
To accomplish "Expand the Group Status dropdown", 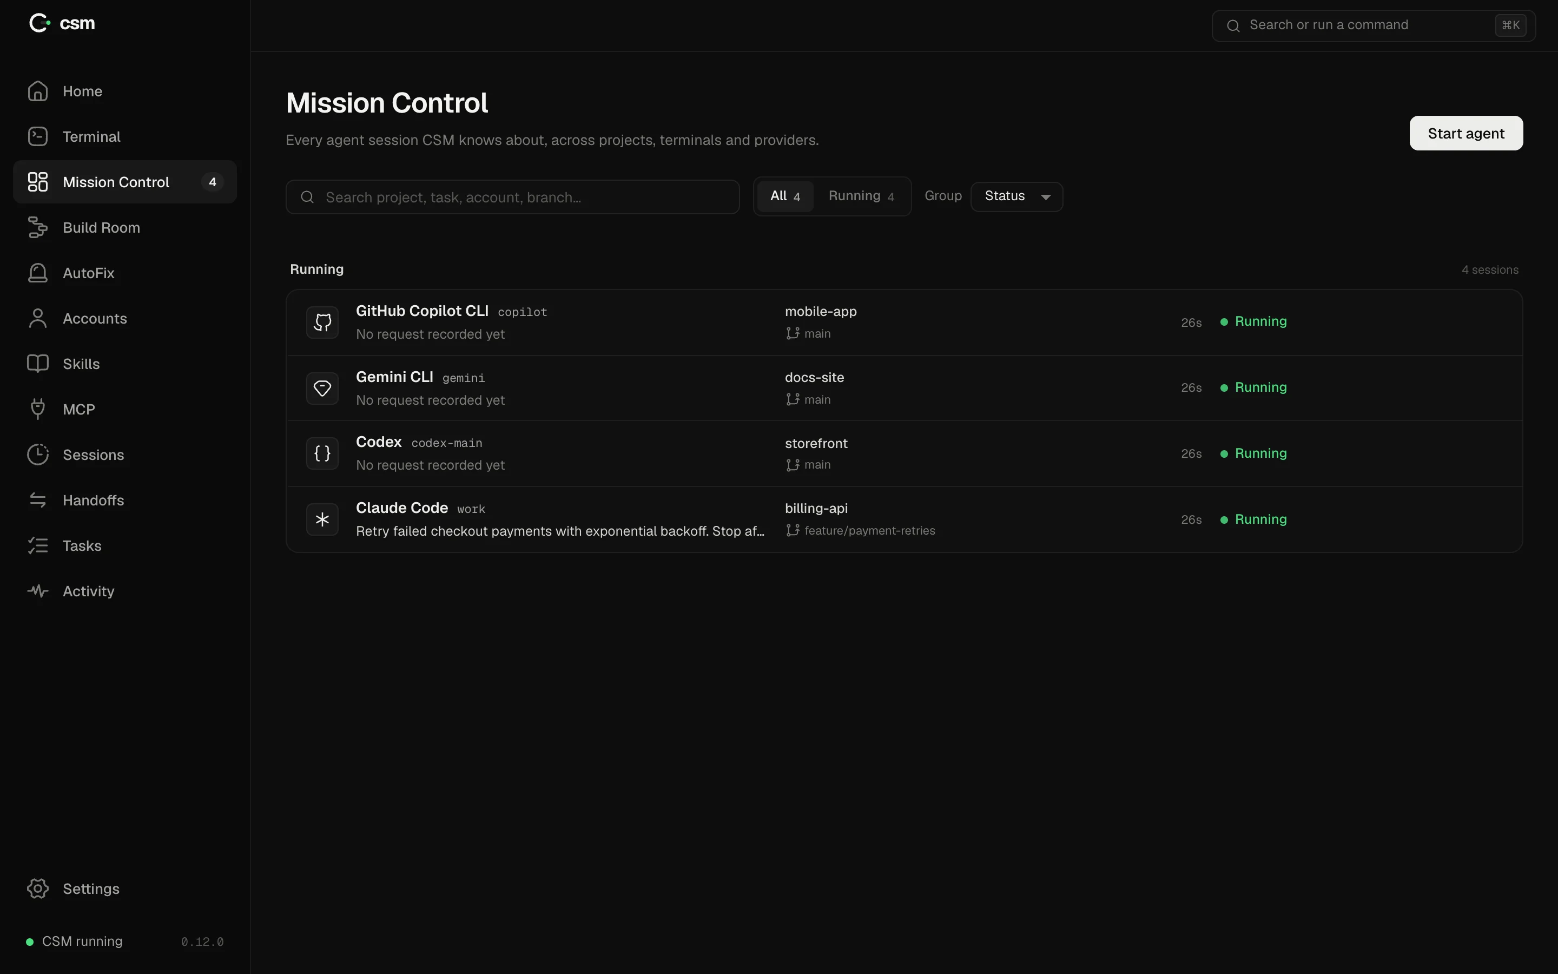I will (x=1016, y=196).
